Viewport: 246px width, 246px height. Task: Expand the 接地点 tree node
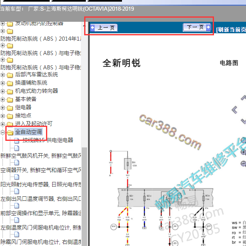pyautogui.click(x=2, y=116)
